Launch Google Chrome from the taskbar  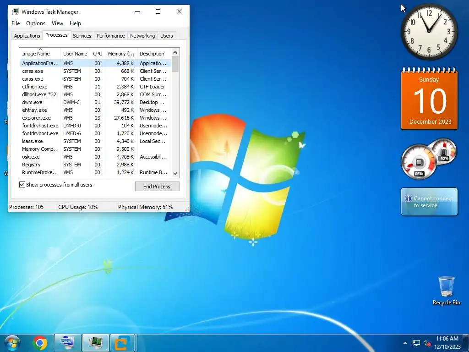[x=40, y=343]
